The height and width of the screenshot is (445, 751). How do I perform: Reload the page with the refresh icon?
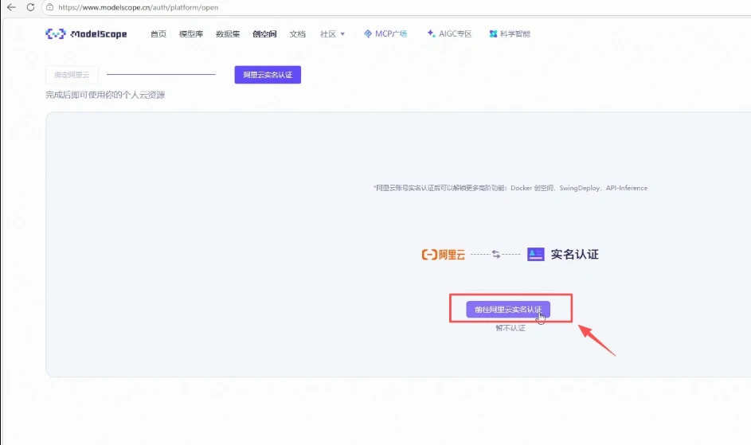pyautogui.click(x=30, y=7)
